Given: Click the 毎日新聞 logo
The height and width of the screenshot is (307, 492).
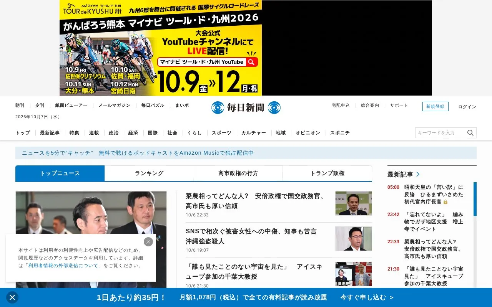Looking at the screenshot, I should tap(246, 107).
